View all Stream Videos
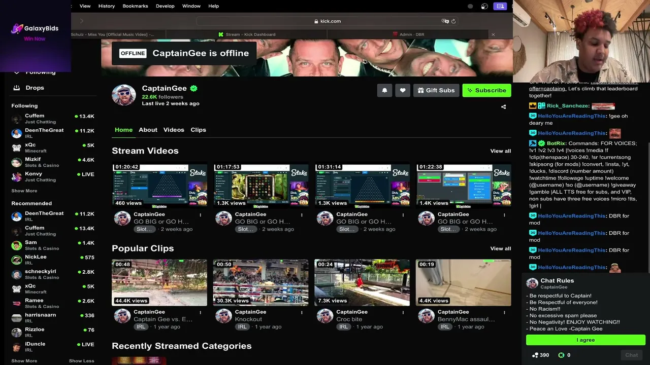The width and height of the screenshot is (650, 365). [501, 151]
